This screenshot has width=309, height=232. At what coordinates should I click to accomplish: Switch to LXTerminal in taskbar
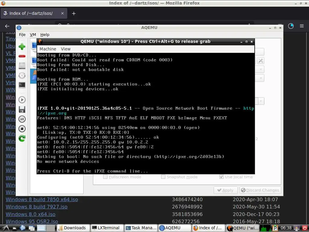point(107,228)
